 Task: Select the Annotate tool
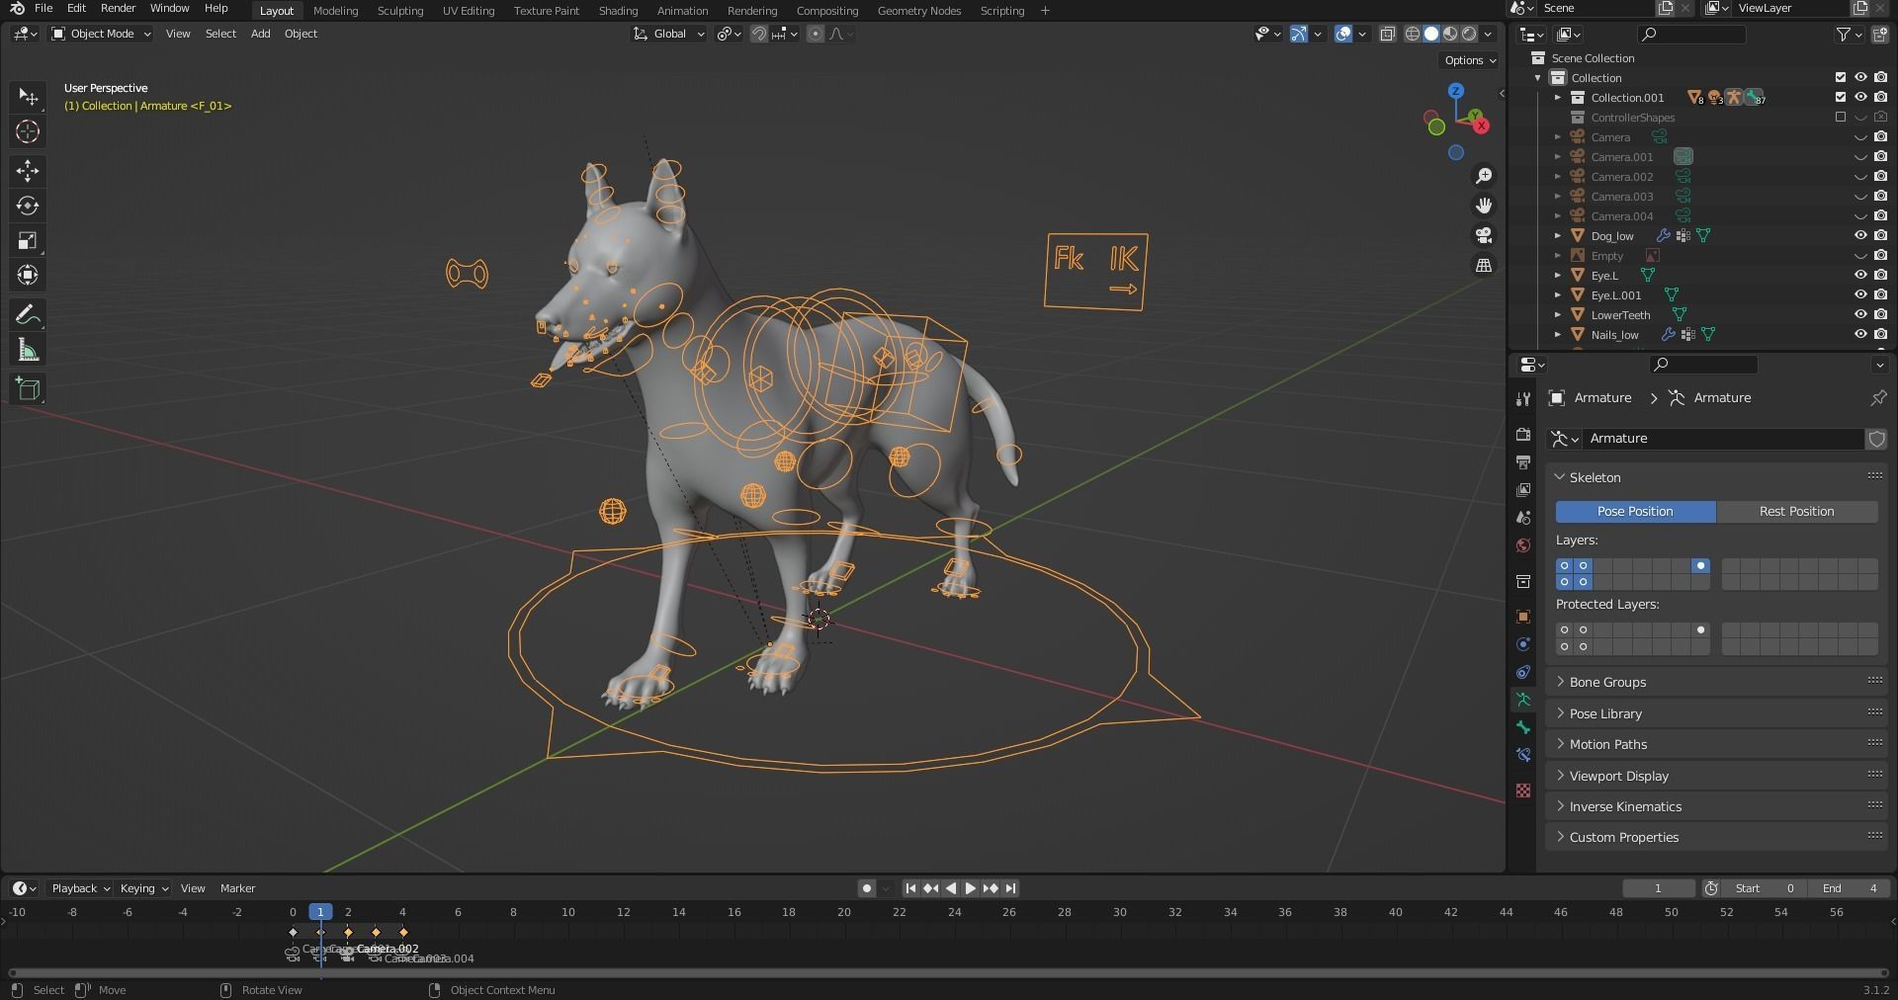click(28, 315)
